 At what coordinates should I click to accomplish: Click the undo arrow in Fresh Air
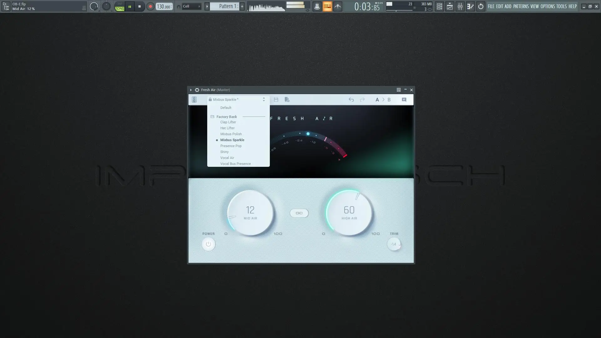pyautogui.click(x=351, y=100)
